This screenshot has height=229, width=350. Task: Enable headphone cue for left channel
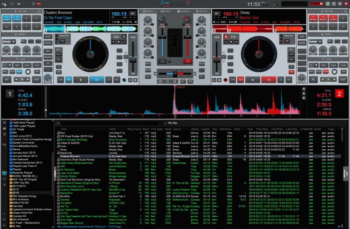click(162, 61)
